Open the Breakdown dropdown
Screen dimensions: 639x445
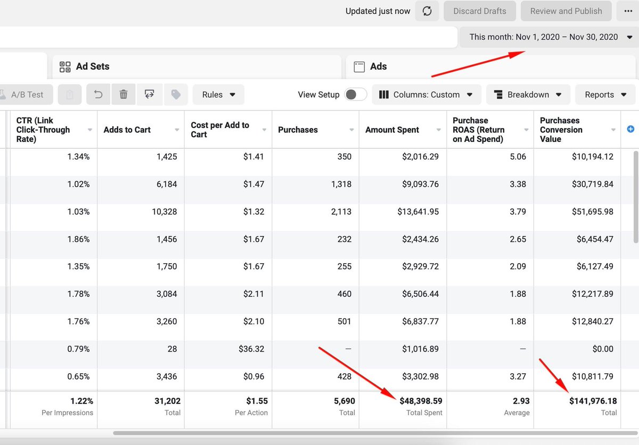click(528, 95)
